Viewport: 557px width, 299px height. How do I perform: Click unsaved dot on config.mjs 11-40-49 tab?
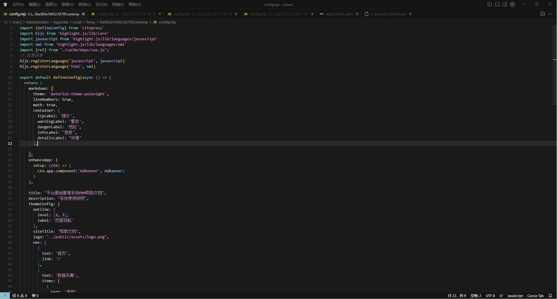point(236,14)
